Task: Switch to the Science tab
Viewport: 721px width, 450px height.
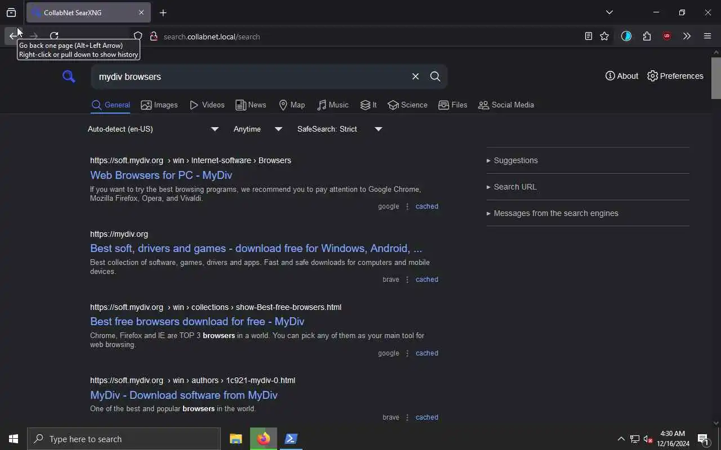Action: (x=408, y=105)
